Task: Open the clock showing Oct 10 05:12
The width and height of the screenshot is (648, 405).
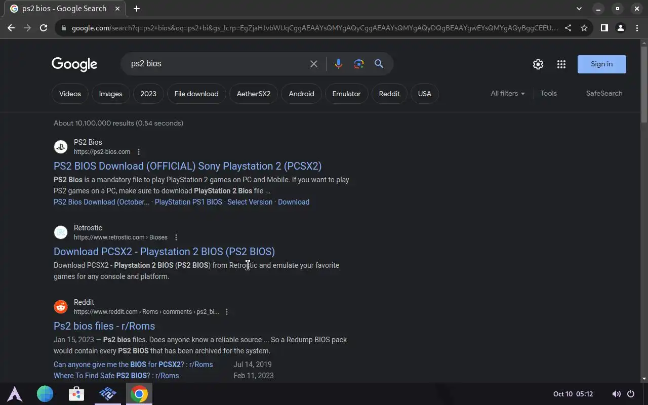Action: pyautogui.click(x=573, y=394)
